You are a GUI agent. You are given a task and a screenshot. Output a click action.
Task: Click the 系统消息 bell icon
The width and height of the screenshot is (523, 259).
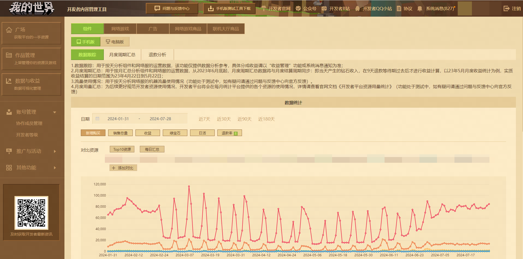coord(420,9)
